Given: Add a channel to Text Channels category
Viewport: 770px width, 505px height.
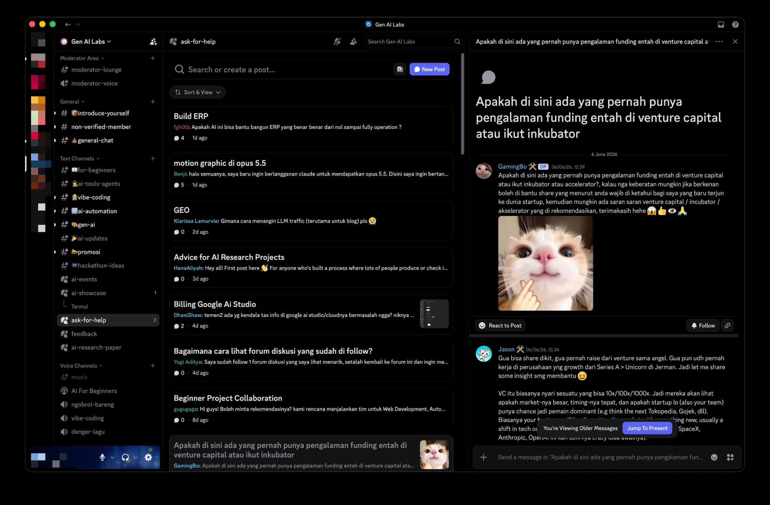Looking at the screenshot, I should click(153, 159).
